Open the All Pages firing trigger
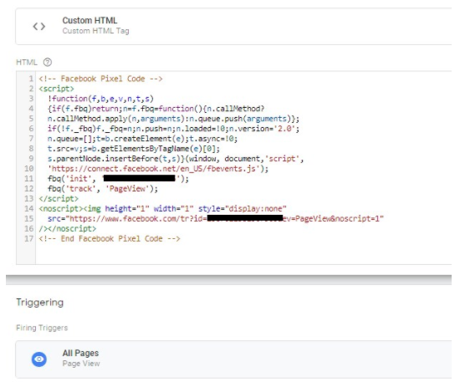 coord(233,359)
